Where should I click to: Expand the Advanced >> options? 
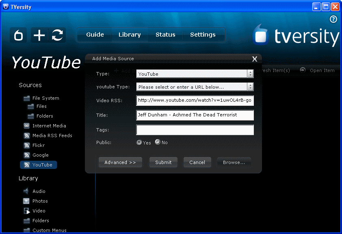[120, 162]
